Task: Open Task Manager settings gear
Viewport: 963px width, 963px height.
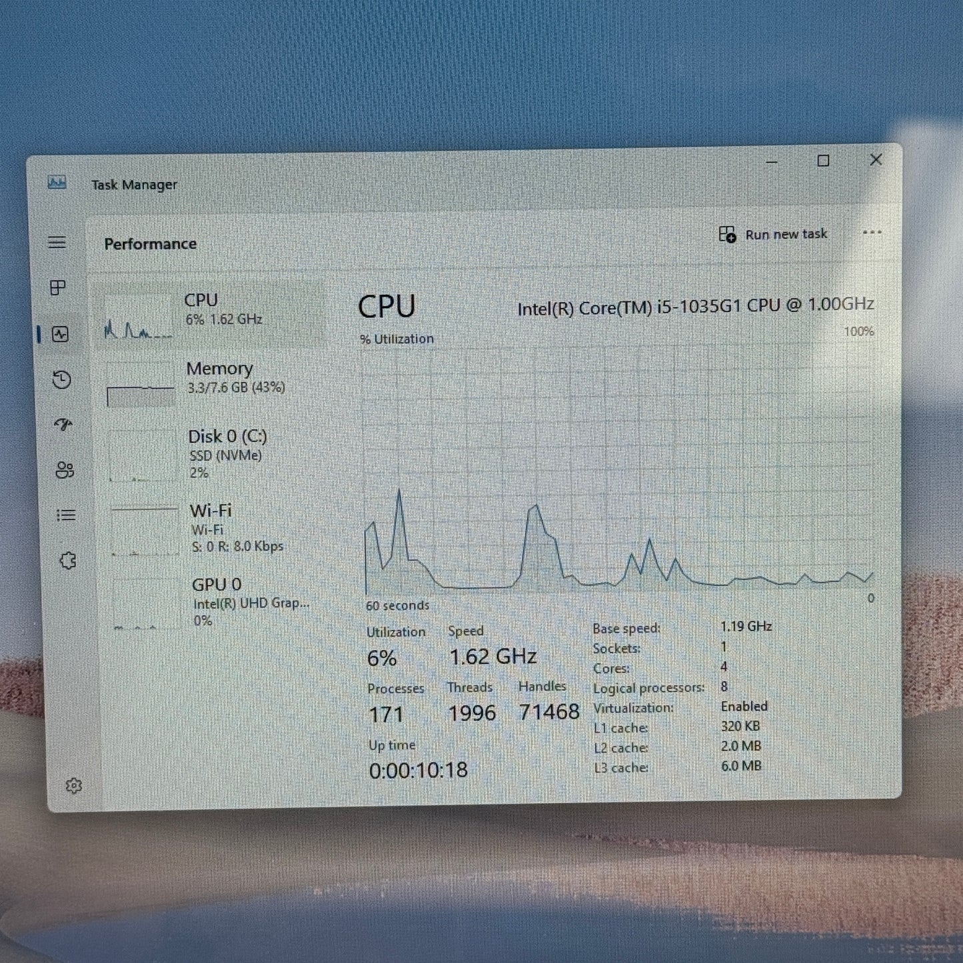Action: (x=74, y=785)
